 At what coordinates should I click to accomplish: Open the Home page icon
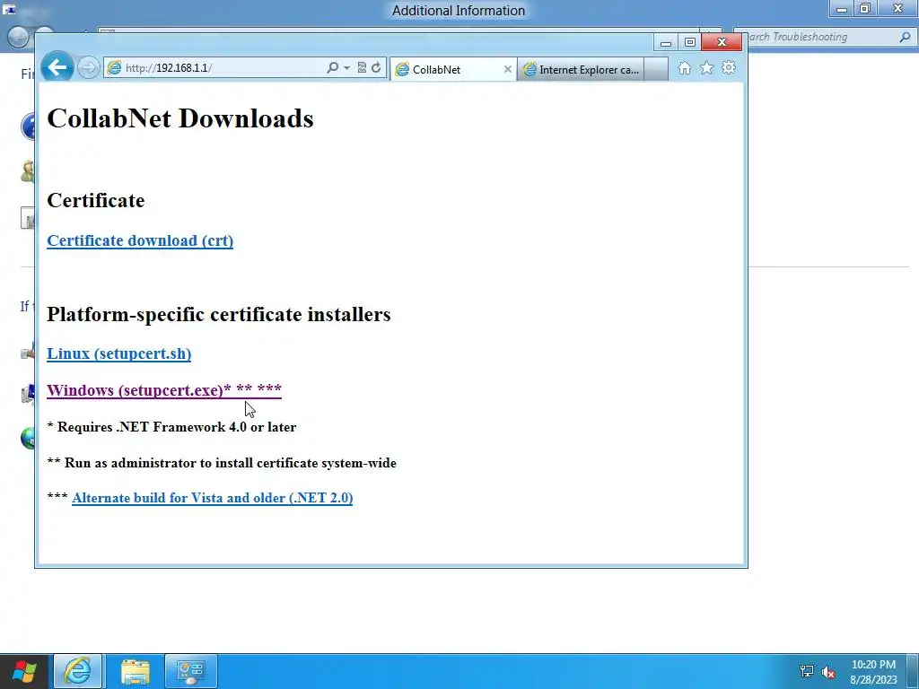pos(684,68)
